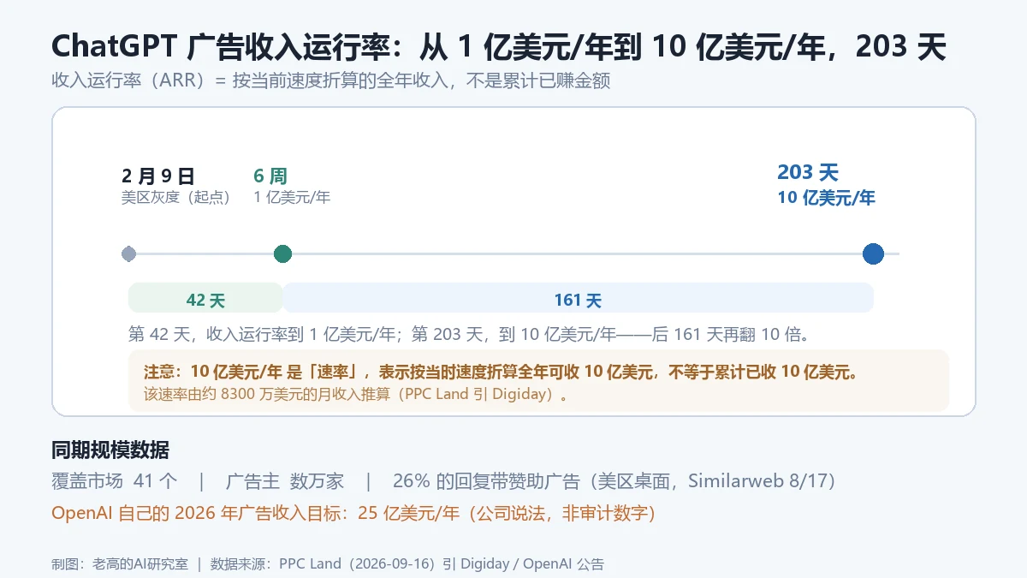This screenshot has height=578, width=1027.
Task: Click the bold '注意' warning line
Action: point(501,372)
